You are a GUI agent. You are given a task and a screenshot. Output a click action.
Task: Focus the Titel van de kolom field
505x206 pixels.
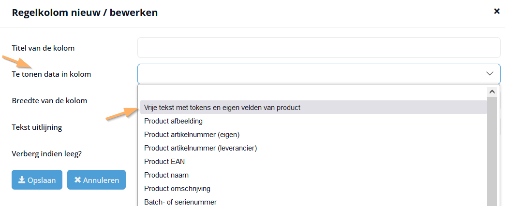coord(319,48)
